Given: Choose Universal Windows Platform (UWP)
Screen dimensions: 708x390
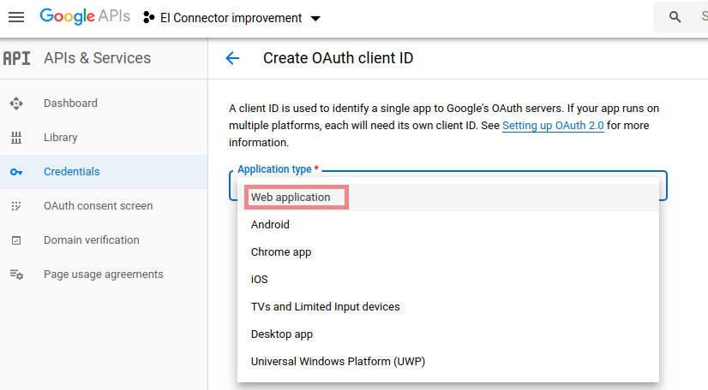Looking at the screenshot, I should tap(338, 362).
